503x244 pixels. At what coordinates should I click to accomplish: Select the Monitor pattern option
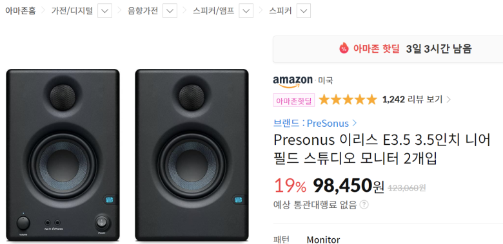click(x=323, y=239)
